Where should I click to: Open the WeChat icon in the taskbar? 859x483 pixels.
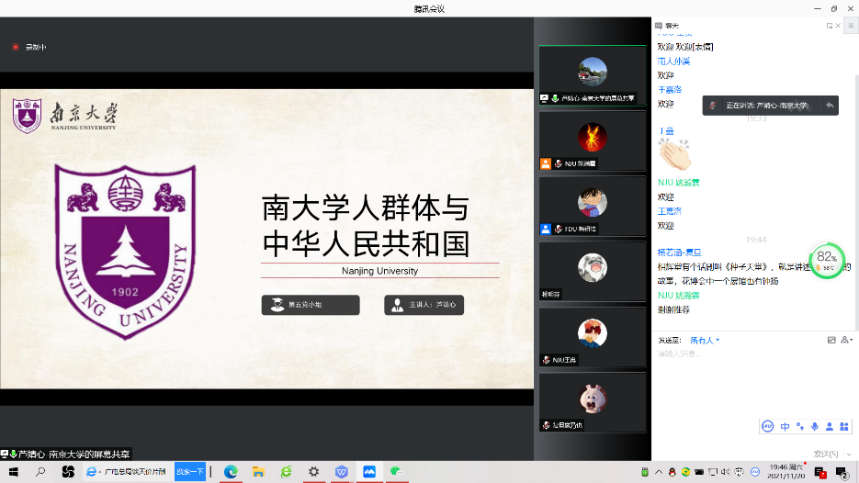[x=396, y=472]
